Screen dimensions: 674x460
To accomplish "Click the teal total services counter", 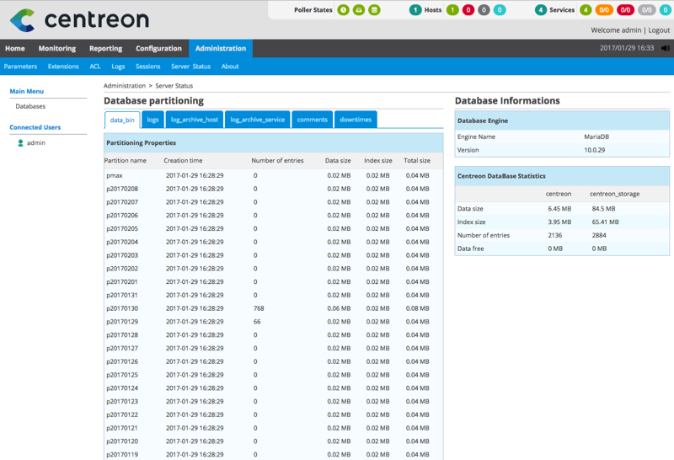I will tap(541, 10).
